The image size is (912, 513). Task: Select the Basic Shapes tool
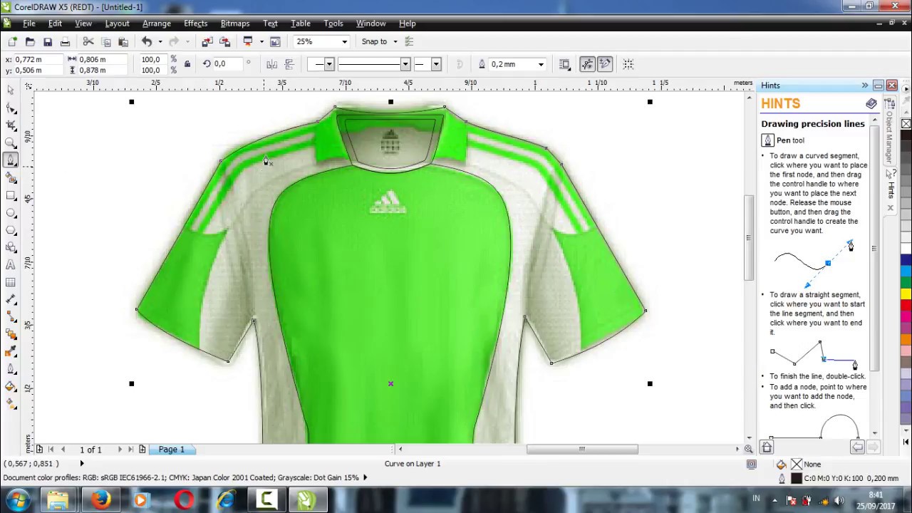pos(11,247)
